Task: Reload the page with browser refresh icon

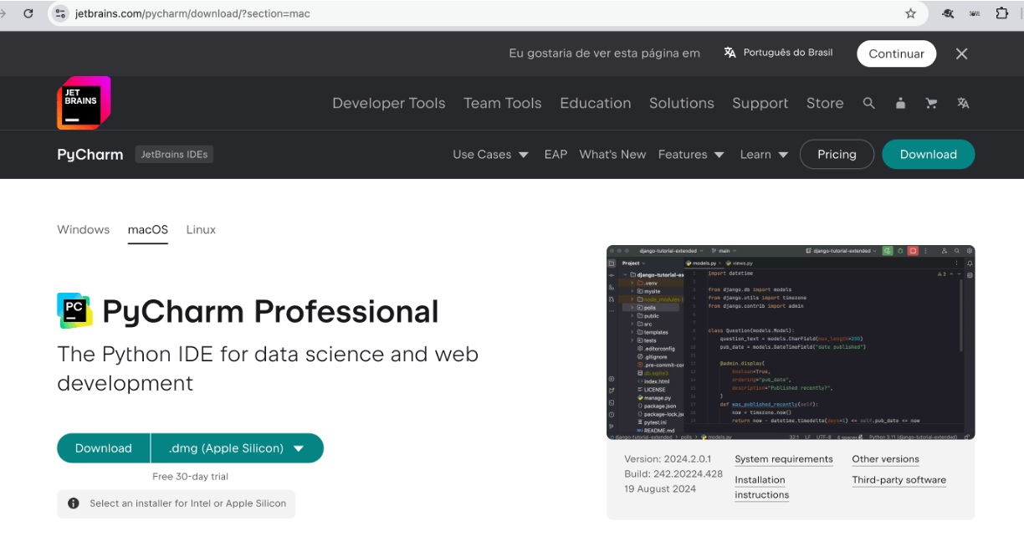Action: pyautogui.click(x=28, y=13)
